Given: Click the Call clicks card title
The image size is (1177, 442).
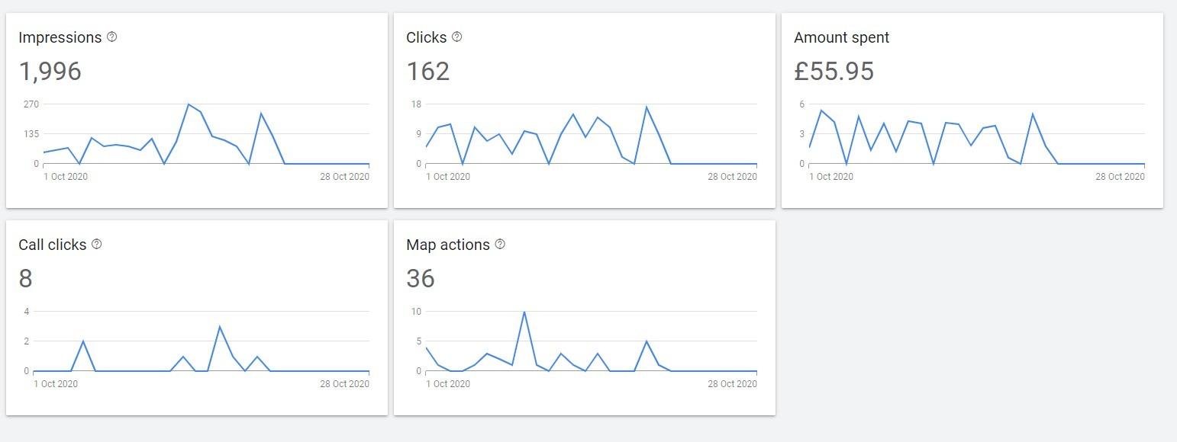Looking at the screenshot, I should pos(52,245).
